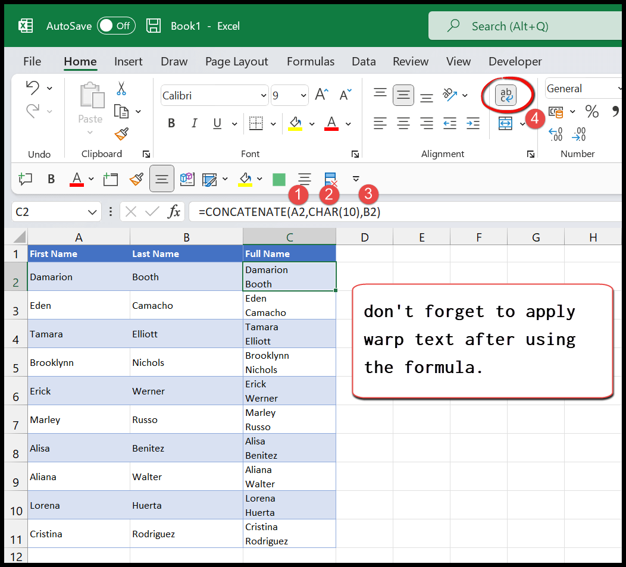Click the green color swatch in toolbar
The width and height of the screenshot is (626, 567).
pyautogui.click(x=279, y=179)
